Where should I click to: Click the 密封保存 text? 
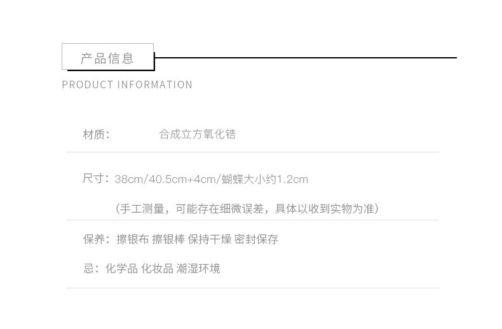pyautogui.click(x=256, y=239)
